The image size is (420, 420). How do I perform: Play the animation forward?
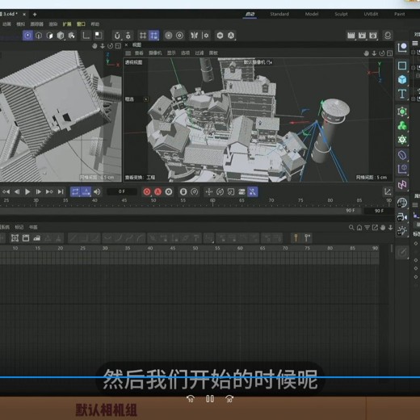27,191
